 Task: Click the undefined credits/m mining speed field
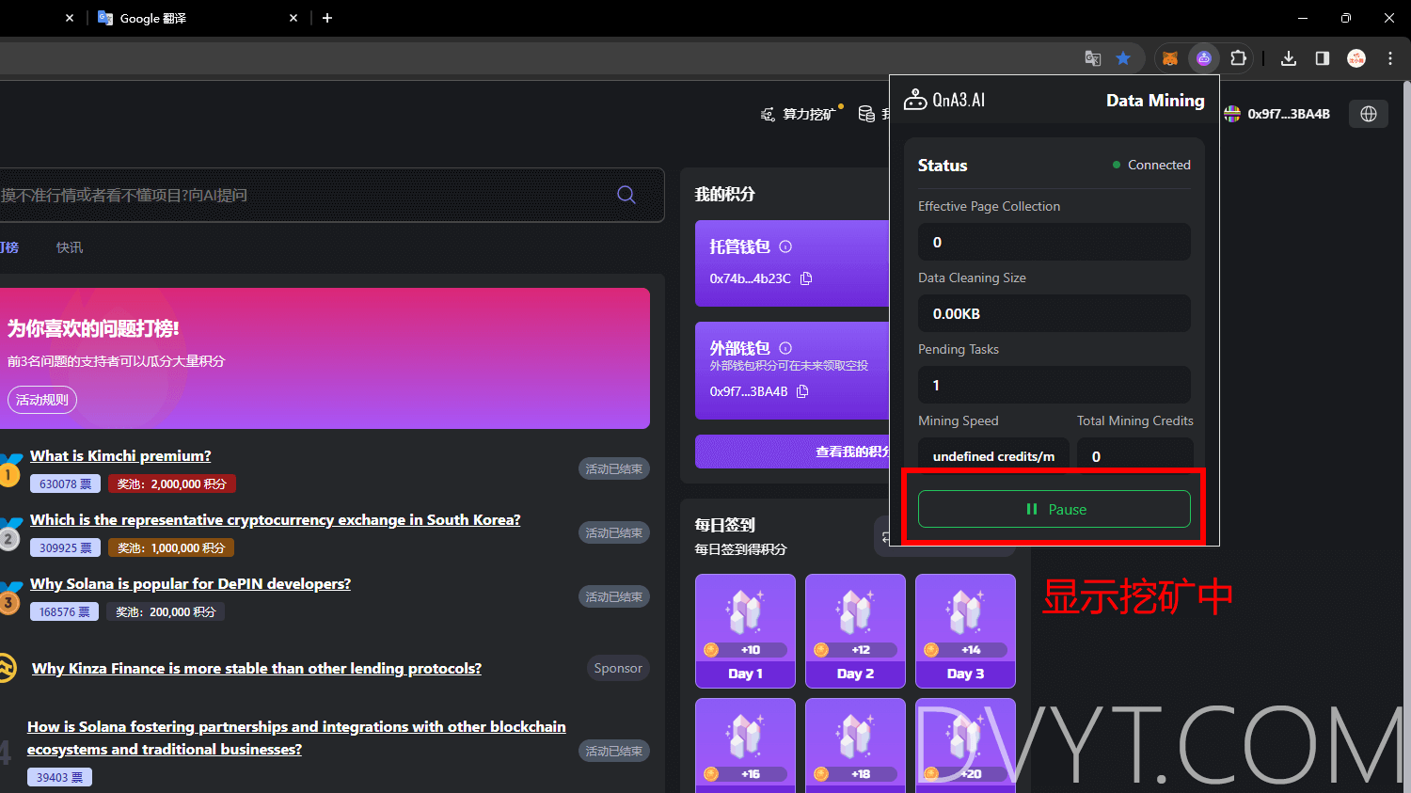tap(993, 454)
